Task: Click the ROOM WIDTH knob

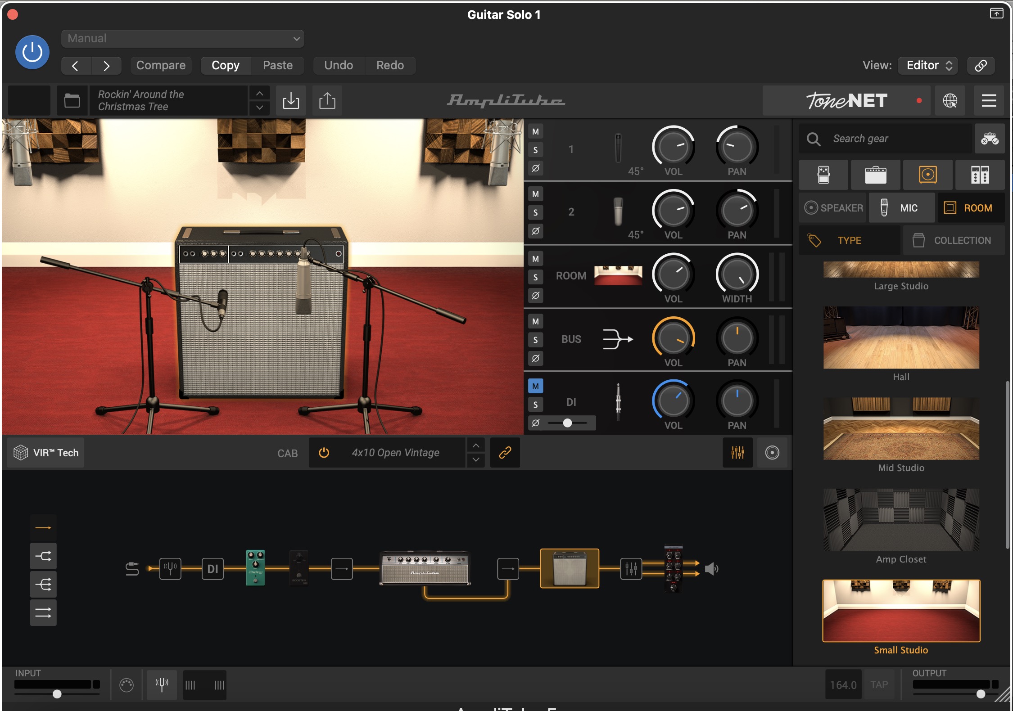Action: [737, 274]
